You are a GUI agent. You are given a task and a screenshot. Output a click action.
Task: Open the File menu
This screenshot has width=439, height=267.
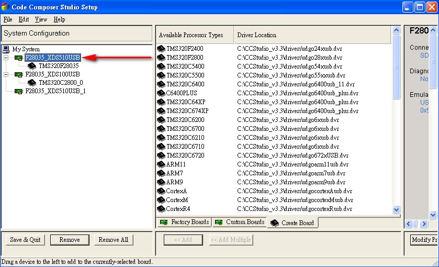coord(8,19)
